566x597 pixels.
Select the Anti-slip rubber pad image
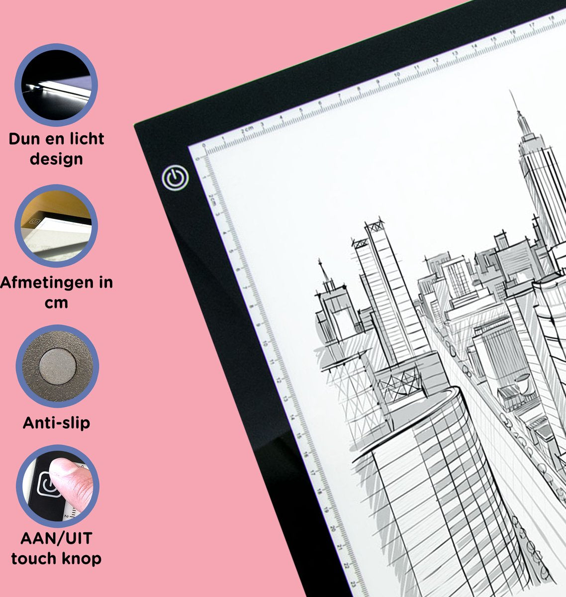[57, 367]
